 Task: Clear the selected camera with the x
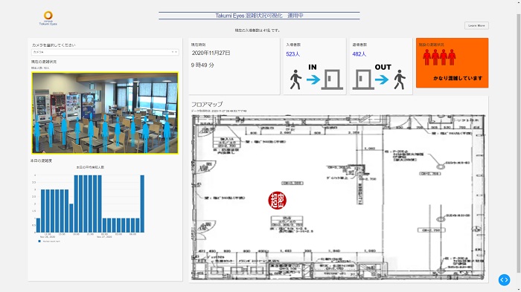[x=173, y=52]
